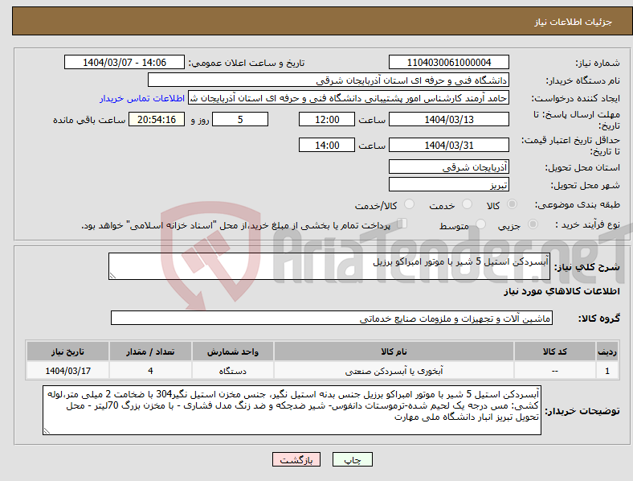This screenshot has width=633, height=481.
Task: Click the جزئیات اطلاعات نیاز page header
Action: pyautogui.click(x=574, y=22)
